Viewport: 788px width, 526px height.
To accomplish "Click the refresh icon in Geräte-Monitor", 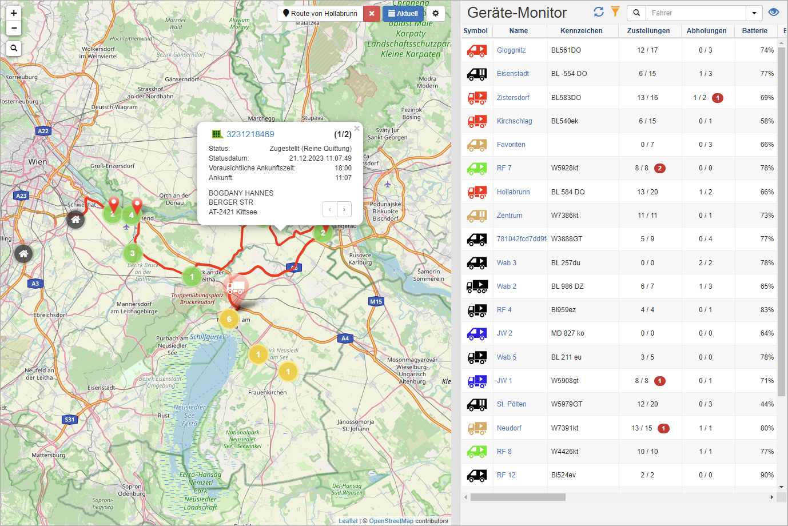I will coord(599,12).
